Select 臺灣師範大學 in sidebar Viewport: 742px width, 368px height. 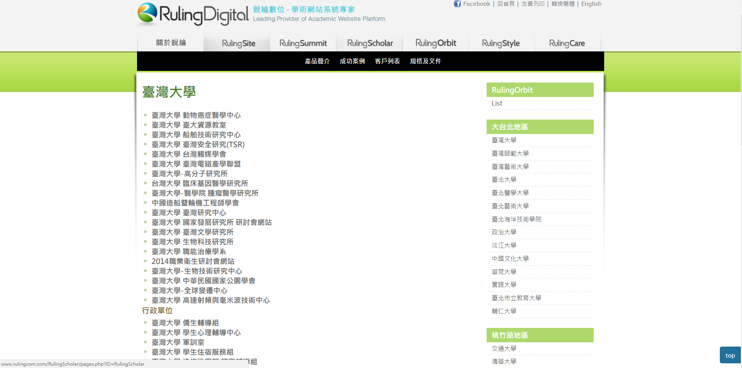click(x=510, y=153)
